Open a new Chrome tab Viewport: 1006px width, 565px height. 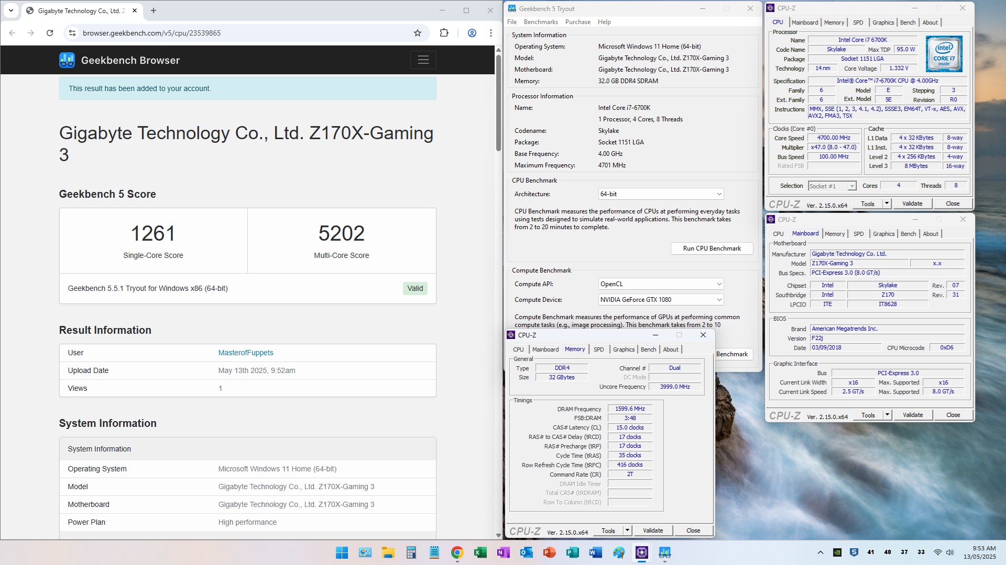(154, 10)
